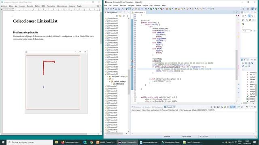The height and width of the screenshot is (145, 259).
Task: Open the Herramientas menu in LibreOffice Writer
Action: pyautogui.click(x=62, y=6)
